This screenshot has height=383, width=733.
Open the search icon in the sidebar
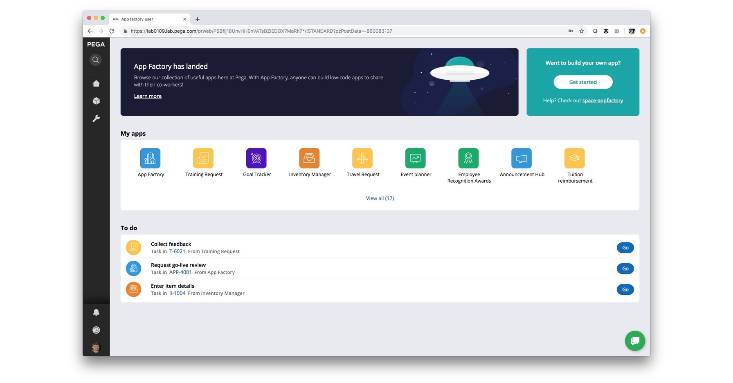coord(95,60)
